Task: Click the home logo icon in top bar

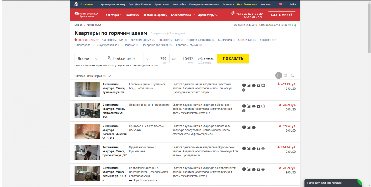Action: click(76, 4)
